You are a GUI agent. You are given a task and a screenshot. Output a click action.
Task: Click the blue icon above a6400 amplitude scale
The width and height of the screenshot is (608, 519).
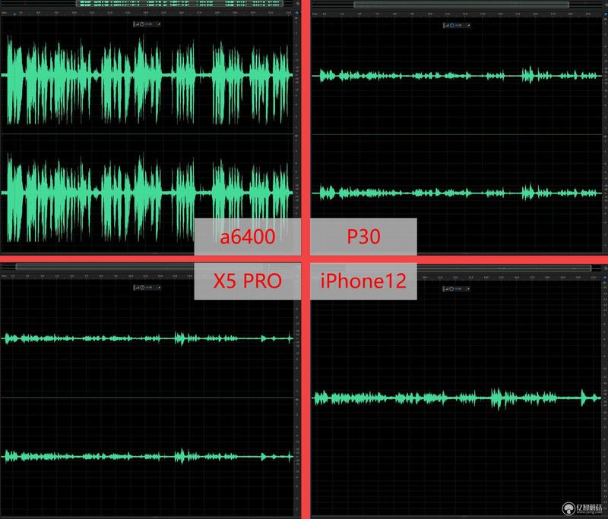[x=297, y=13]
